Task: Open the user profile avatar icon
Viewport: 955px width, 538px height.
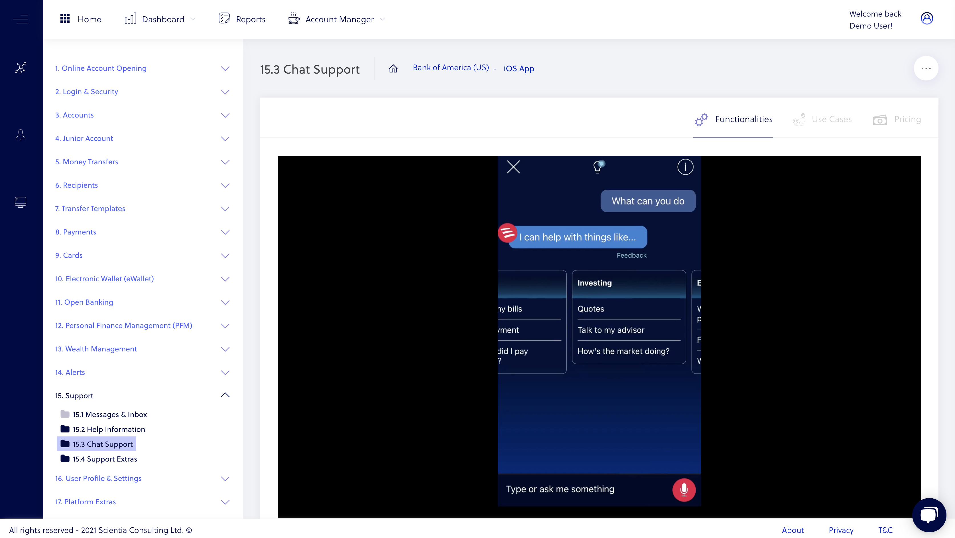Action: point(927,18)
